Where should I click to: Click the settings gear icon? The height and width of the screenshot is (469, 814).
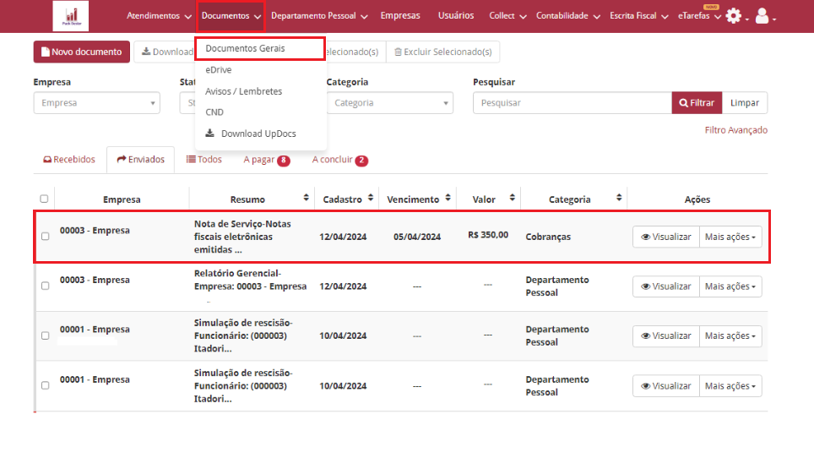pyautogui.click(x=733, y=16)
